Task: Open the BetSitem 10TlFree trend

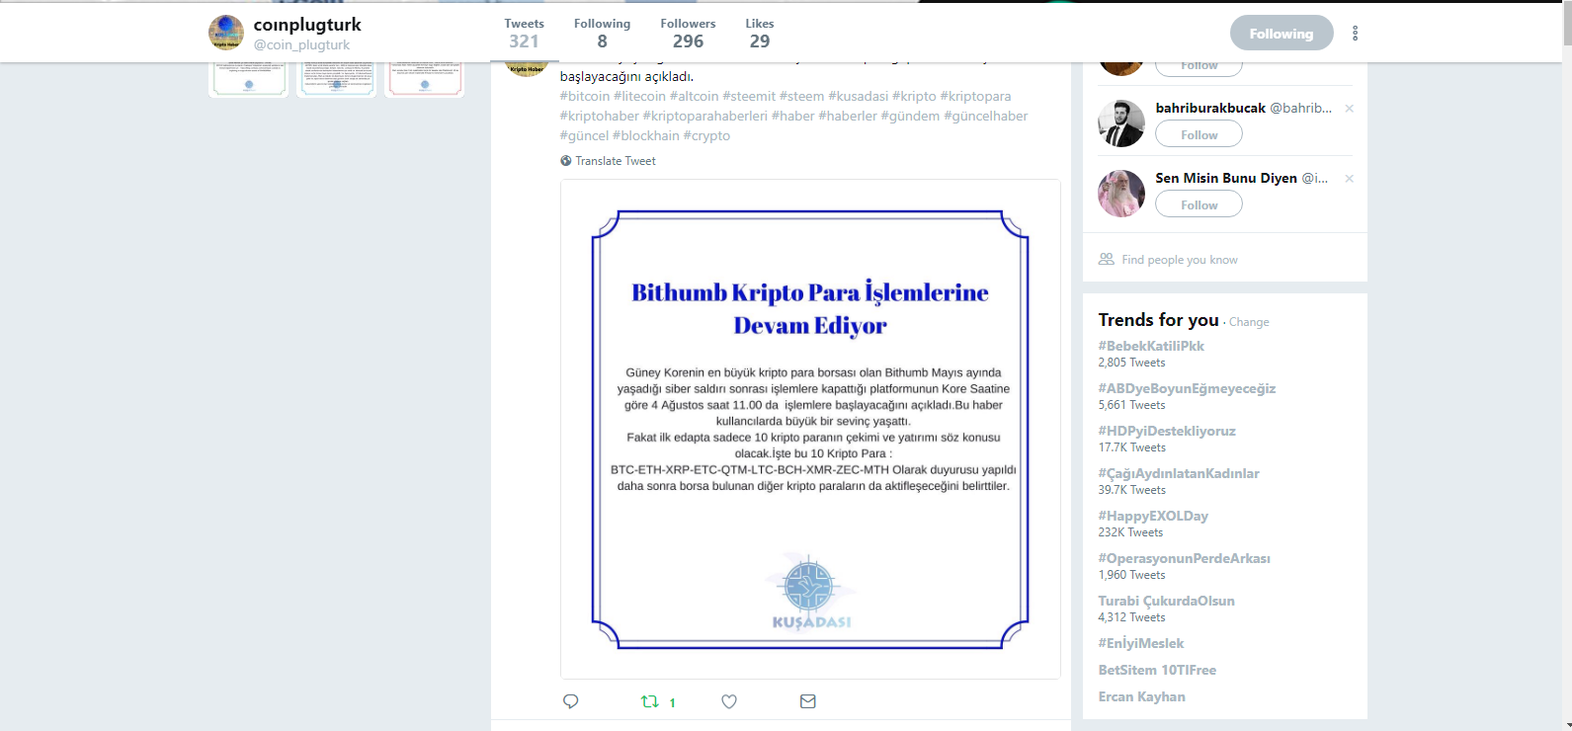Action: point(1157,670)
